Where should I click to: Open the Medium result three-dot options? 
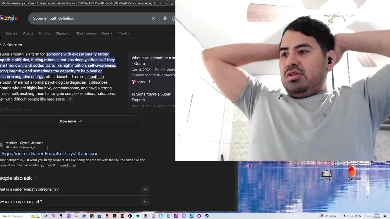[x=47, y=148]
